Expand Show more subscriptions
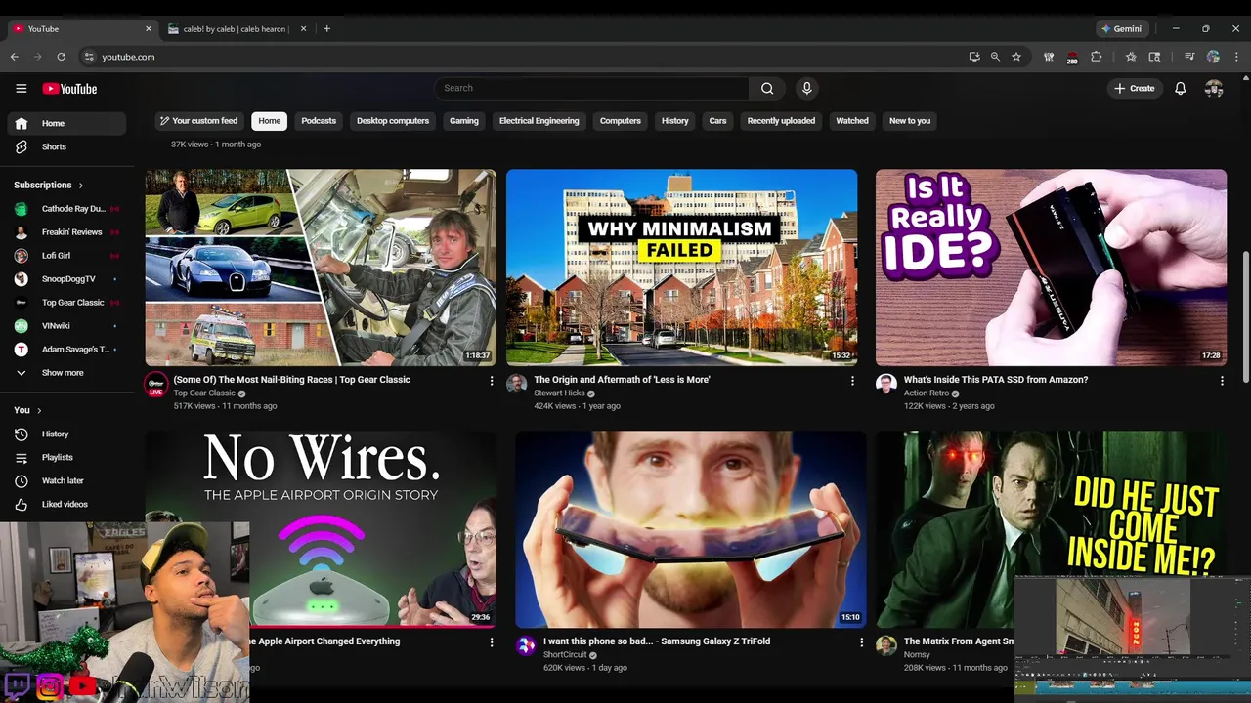Screen dimensions: 1251x703 tap(67, 373)
